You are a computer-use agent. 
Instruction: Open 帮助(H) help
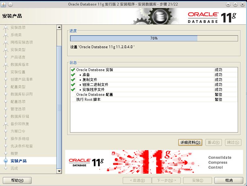click(x=17, y=180)
